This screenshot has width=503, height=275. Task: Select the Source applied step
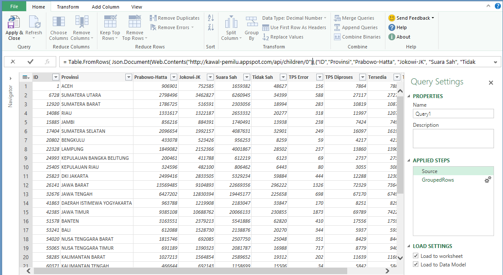point(430,171)
